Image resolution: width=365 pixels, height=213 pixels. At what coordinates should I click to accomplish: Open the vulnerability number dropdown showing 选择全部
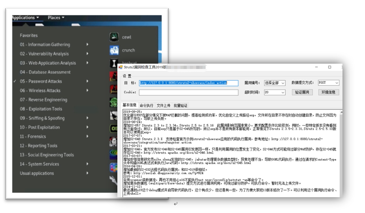[274, 83]
